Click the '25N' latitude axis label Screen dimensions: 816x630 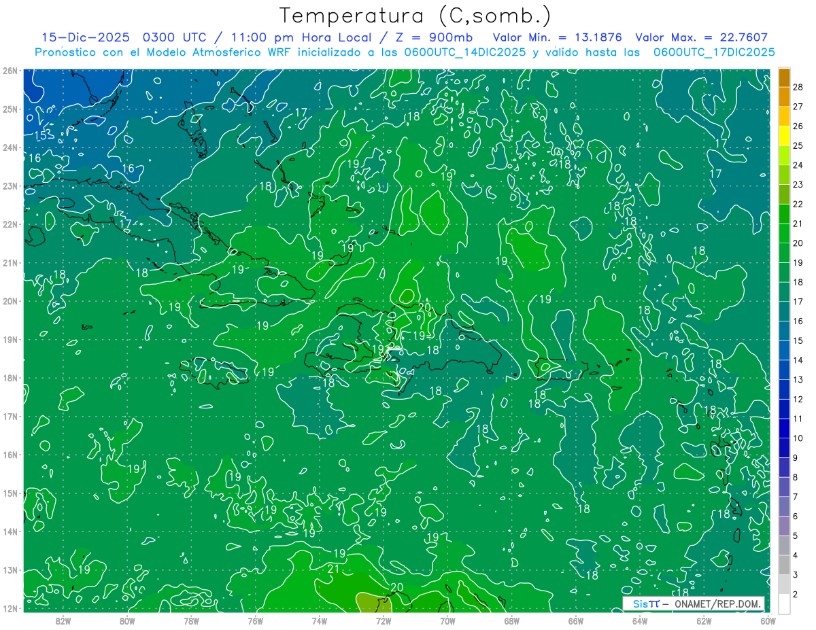tap(10, 109)
